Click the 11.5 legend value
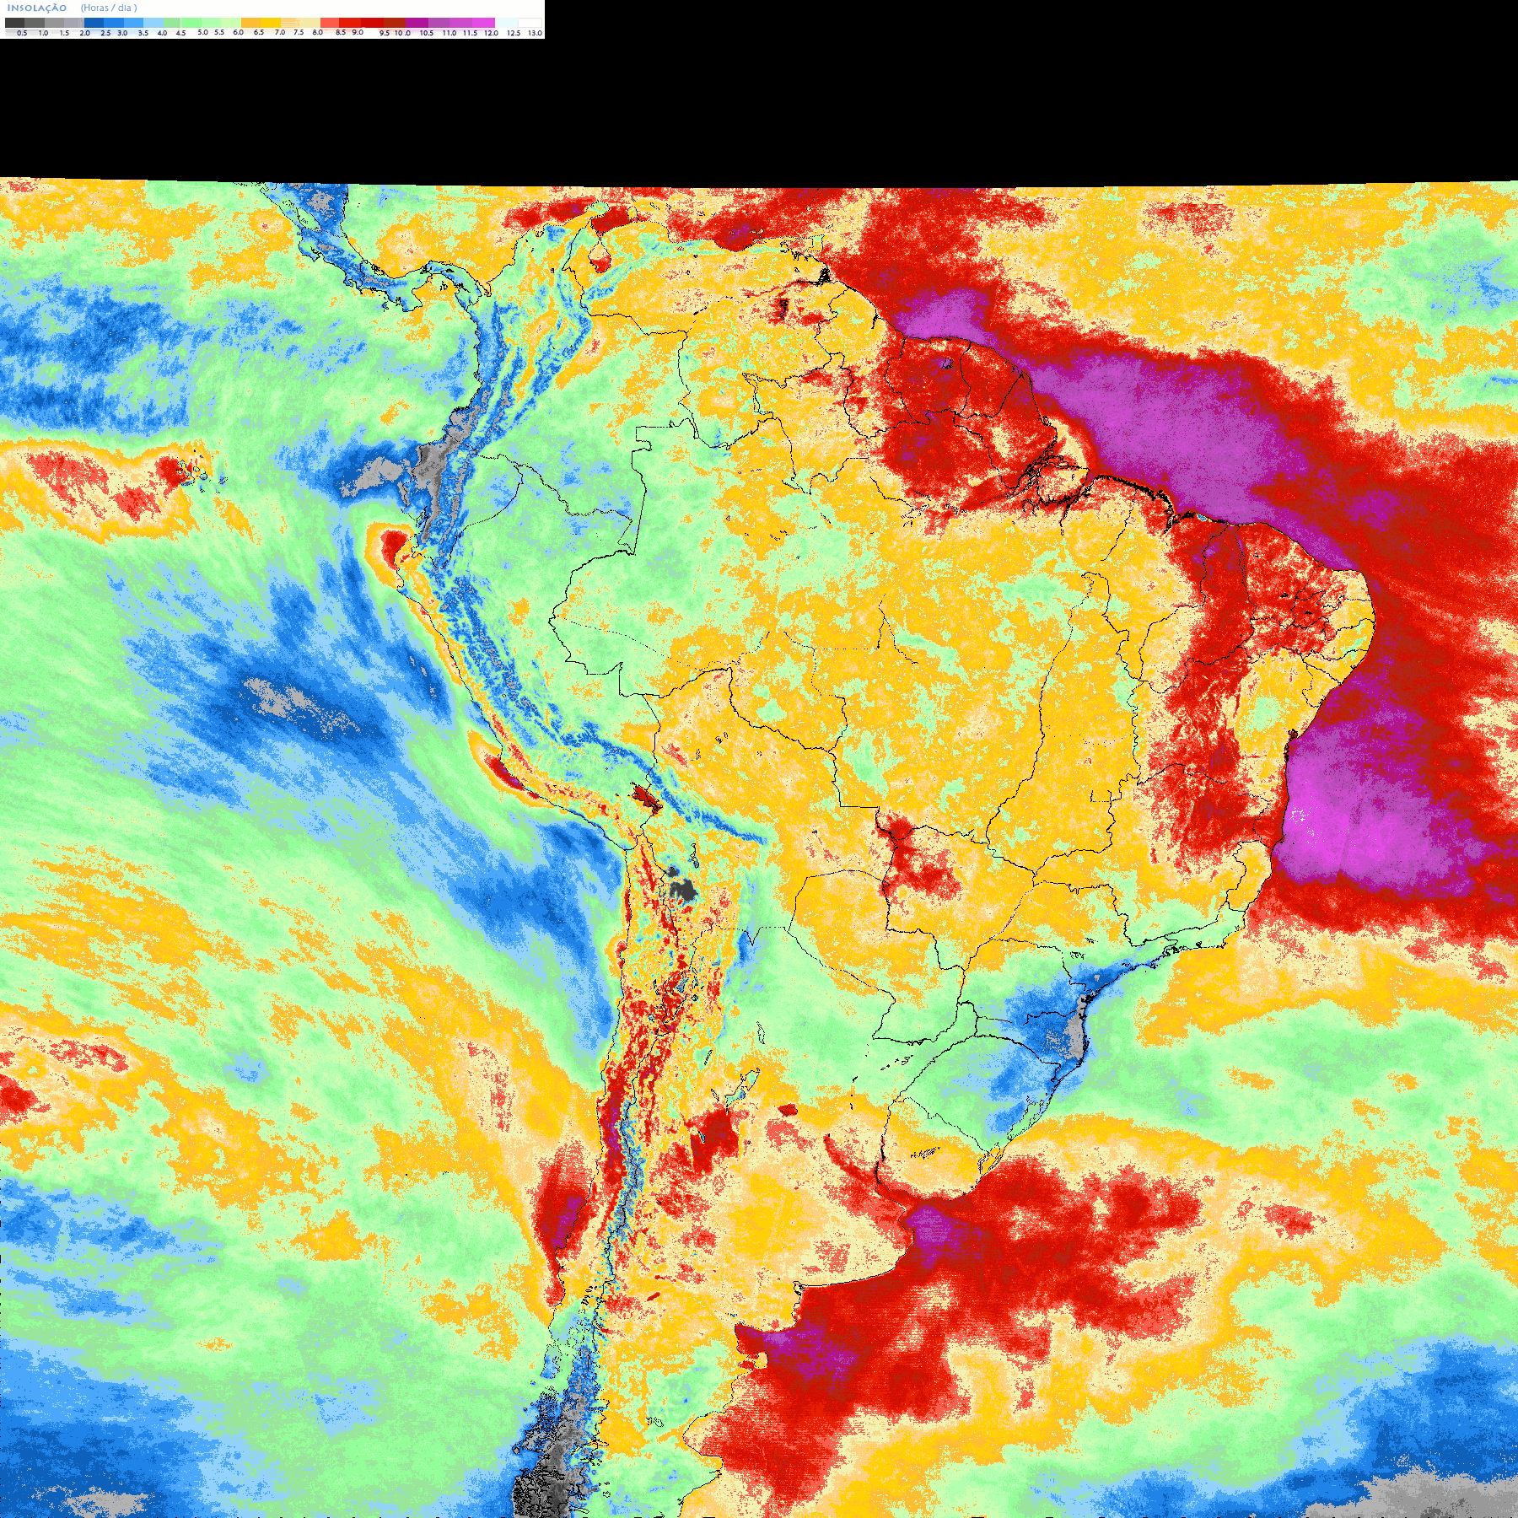 [471, 33]
